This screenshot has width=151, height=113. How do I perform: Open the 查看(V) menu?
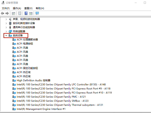tap(28, 8)
